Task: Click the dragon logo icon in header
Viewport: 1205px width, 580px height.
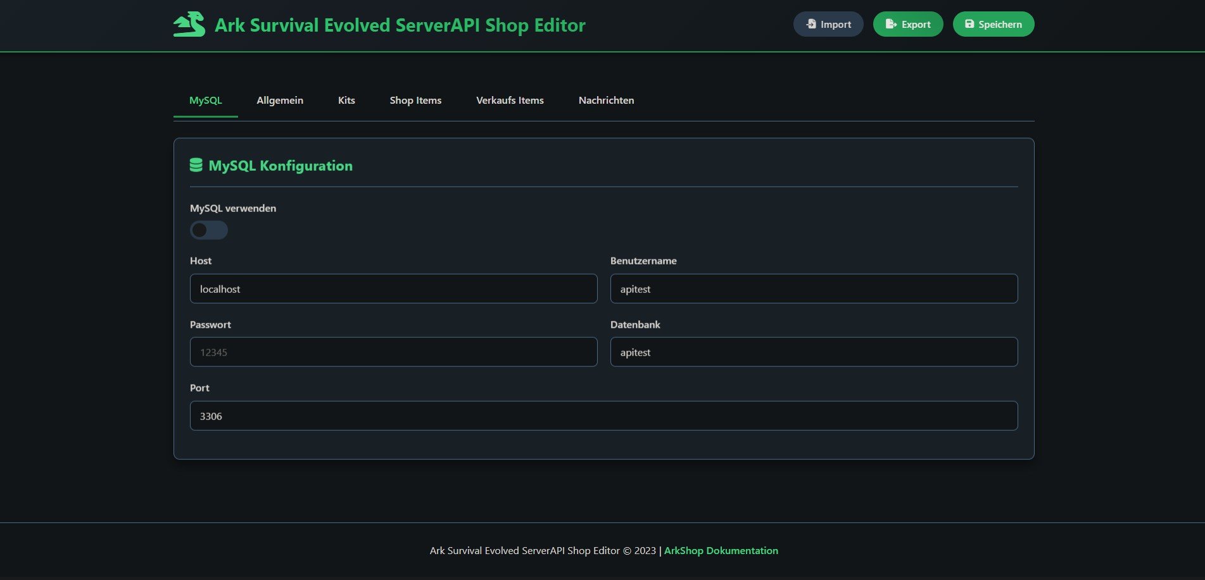Action: tap(189, 25)
